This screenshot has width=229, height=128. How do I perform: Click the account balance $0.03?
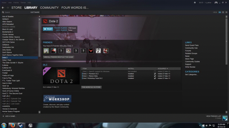pos(201,3)
